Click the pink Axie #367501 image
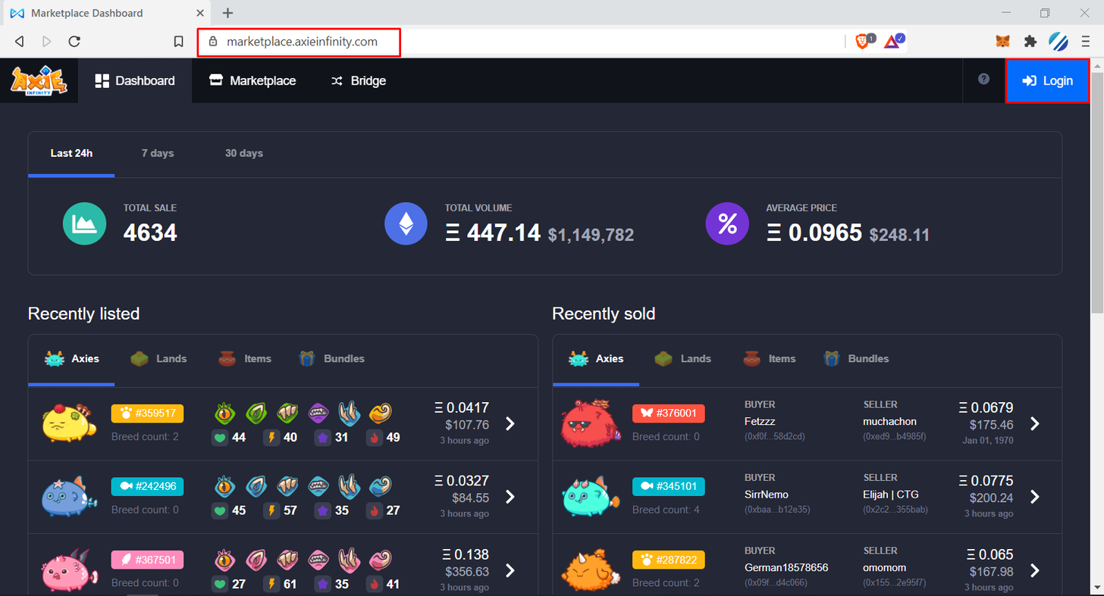 [69, 569]
